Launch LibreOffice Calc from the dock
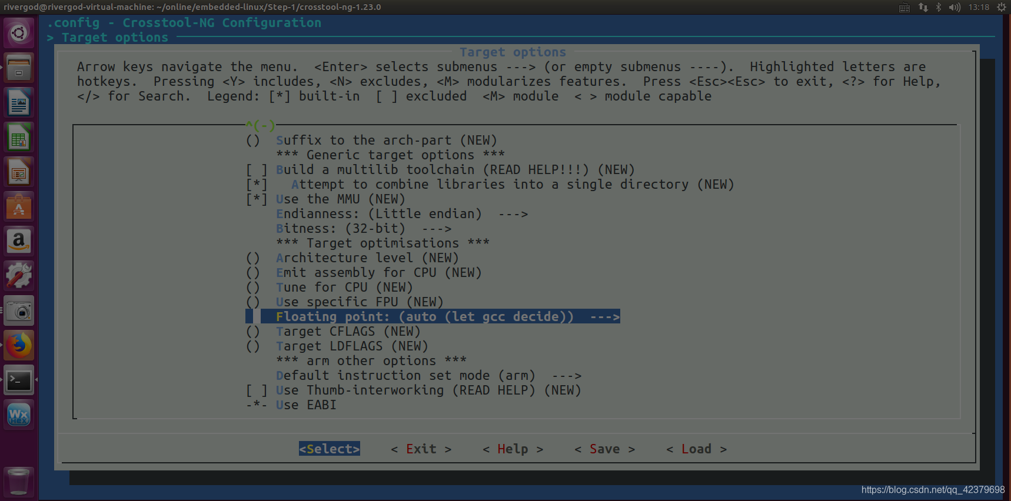 (x=19, y=138)
